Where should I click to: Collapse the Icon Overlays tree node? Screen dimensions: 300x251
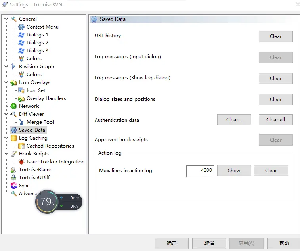[x=6, y=82]
